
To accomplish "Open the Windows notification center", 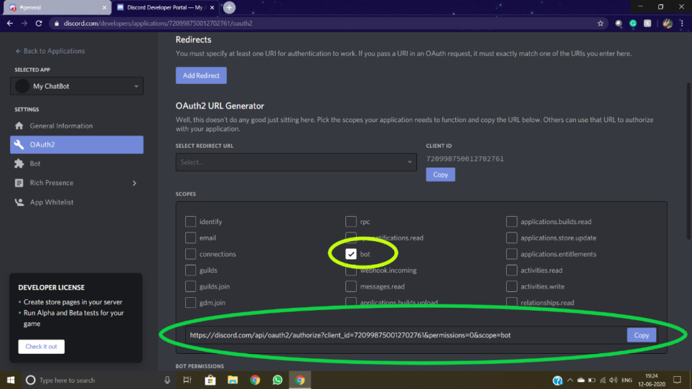I will click(x=677, y=380).
